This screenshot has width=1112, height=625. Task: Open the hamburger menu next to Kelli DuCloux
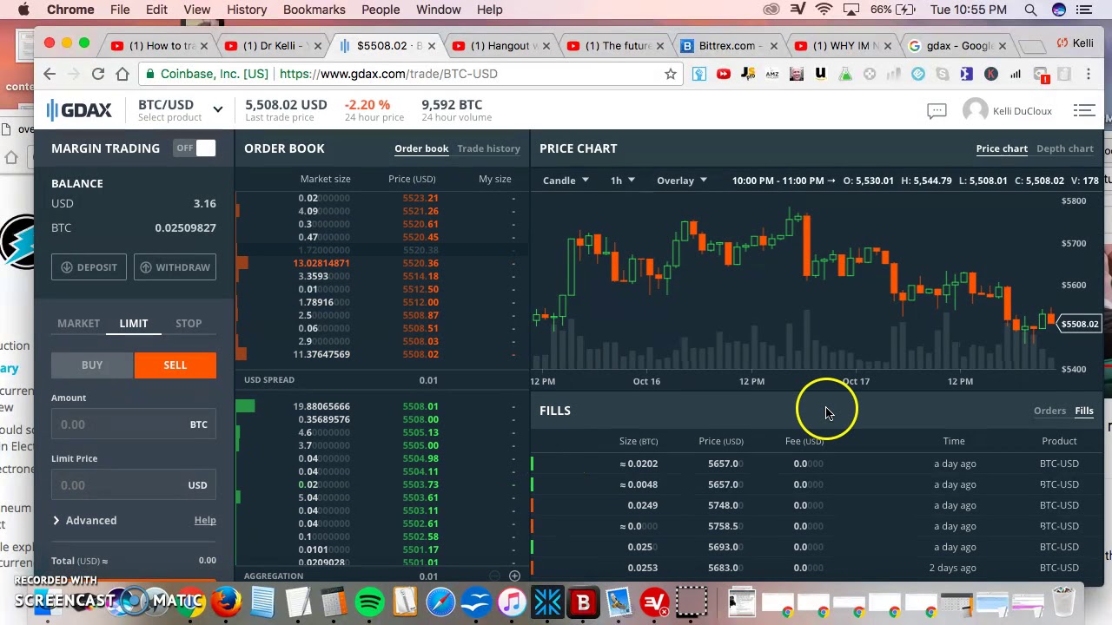click(x=1083, y=111)
